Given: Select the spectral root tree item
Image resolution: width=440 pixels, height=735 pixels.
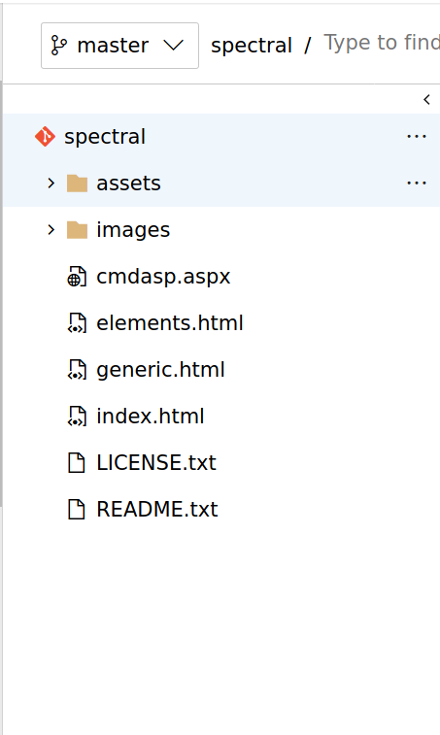Looking at the screenshot, I should (221, 137).
